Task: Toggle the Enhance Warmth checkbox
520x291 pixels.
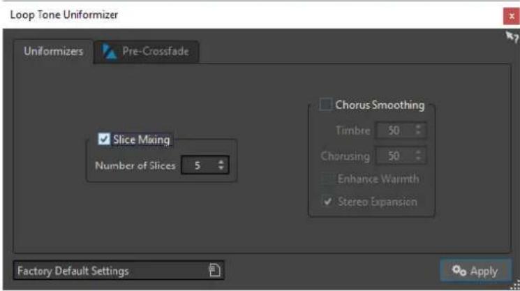Action: [327, 179]
